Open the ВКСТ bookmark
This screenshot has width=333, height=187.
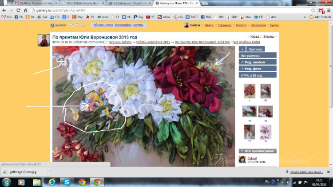[x=192, y=17]
